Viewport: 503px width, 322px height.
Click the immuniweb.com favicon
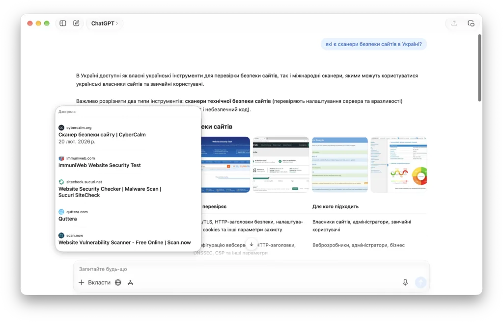(61, 158)
